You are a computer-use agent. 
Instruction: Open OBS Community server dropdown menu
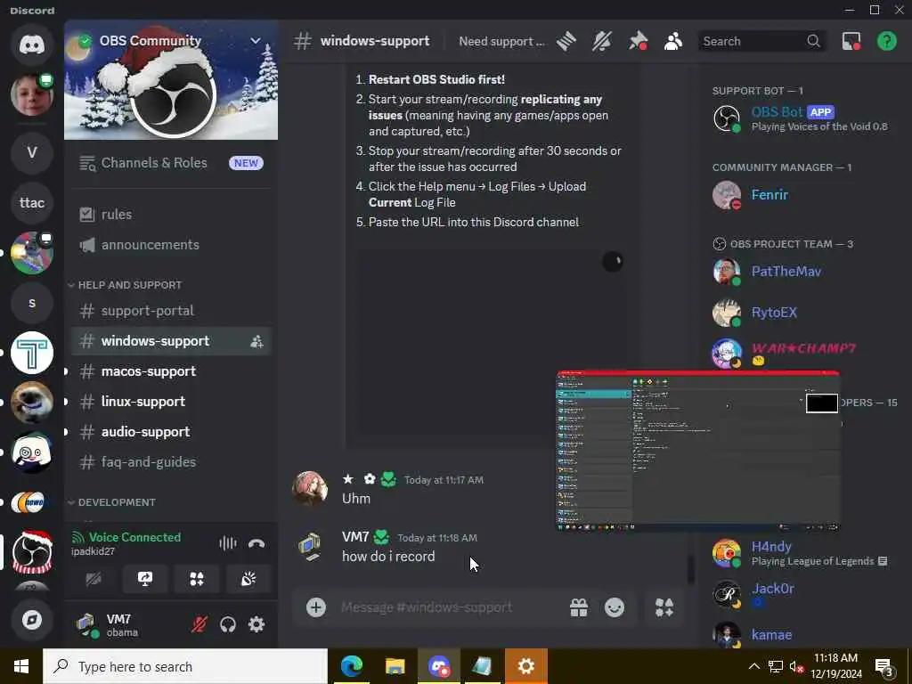pyautogui.click(x=256, y=41)
